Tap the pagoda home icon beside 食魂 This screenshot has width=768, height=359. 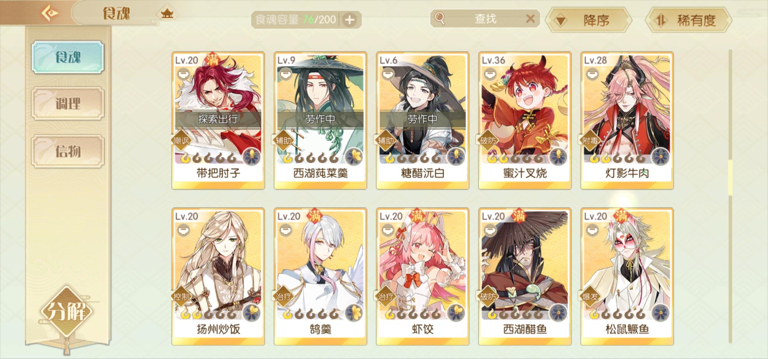tap(167, 14)
